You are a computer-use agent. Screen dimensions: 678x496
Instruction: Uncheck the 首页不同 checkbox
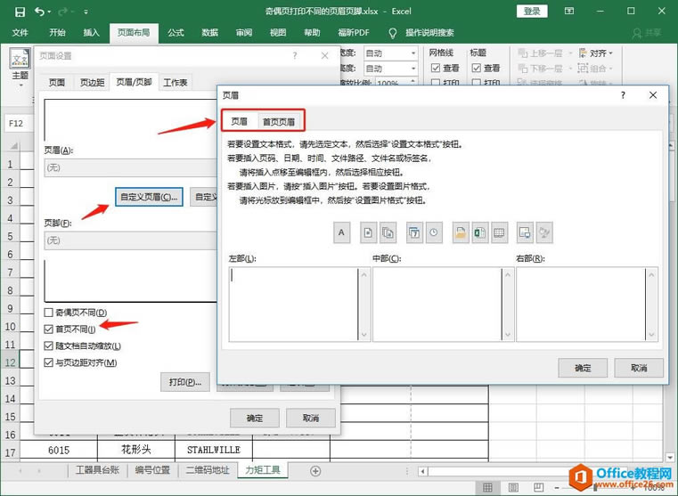[48, 329]
